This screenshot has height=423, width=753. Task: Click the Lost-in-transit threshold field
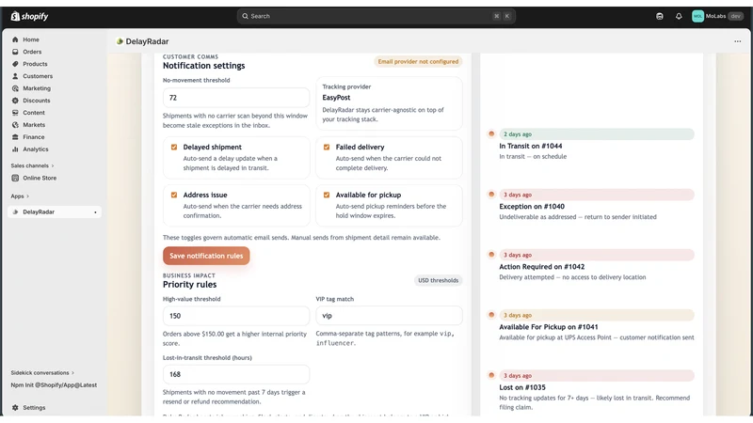tap(236, 374)
